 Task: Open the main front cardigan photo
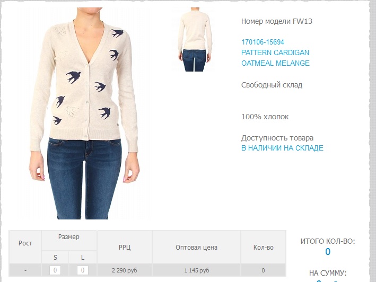(x=84, y=113)
